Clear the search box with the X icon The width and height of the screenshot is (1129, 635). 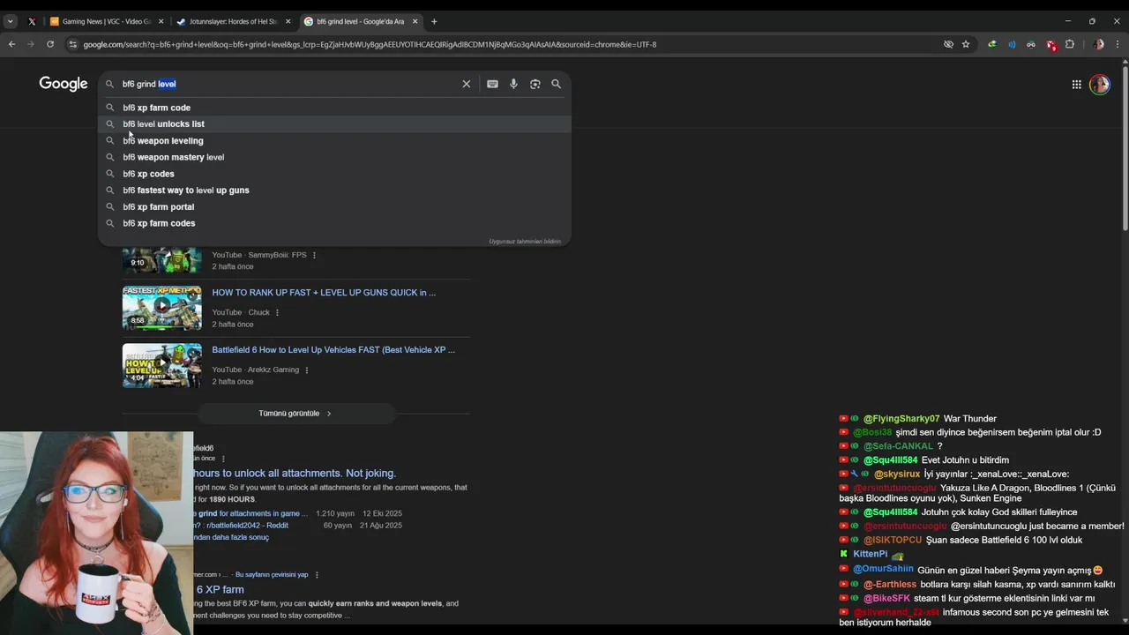pyautogui.click(x=467, y=84)
